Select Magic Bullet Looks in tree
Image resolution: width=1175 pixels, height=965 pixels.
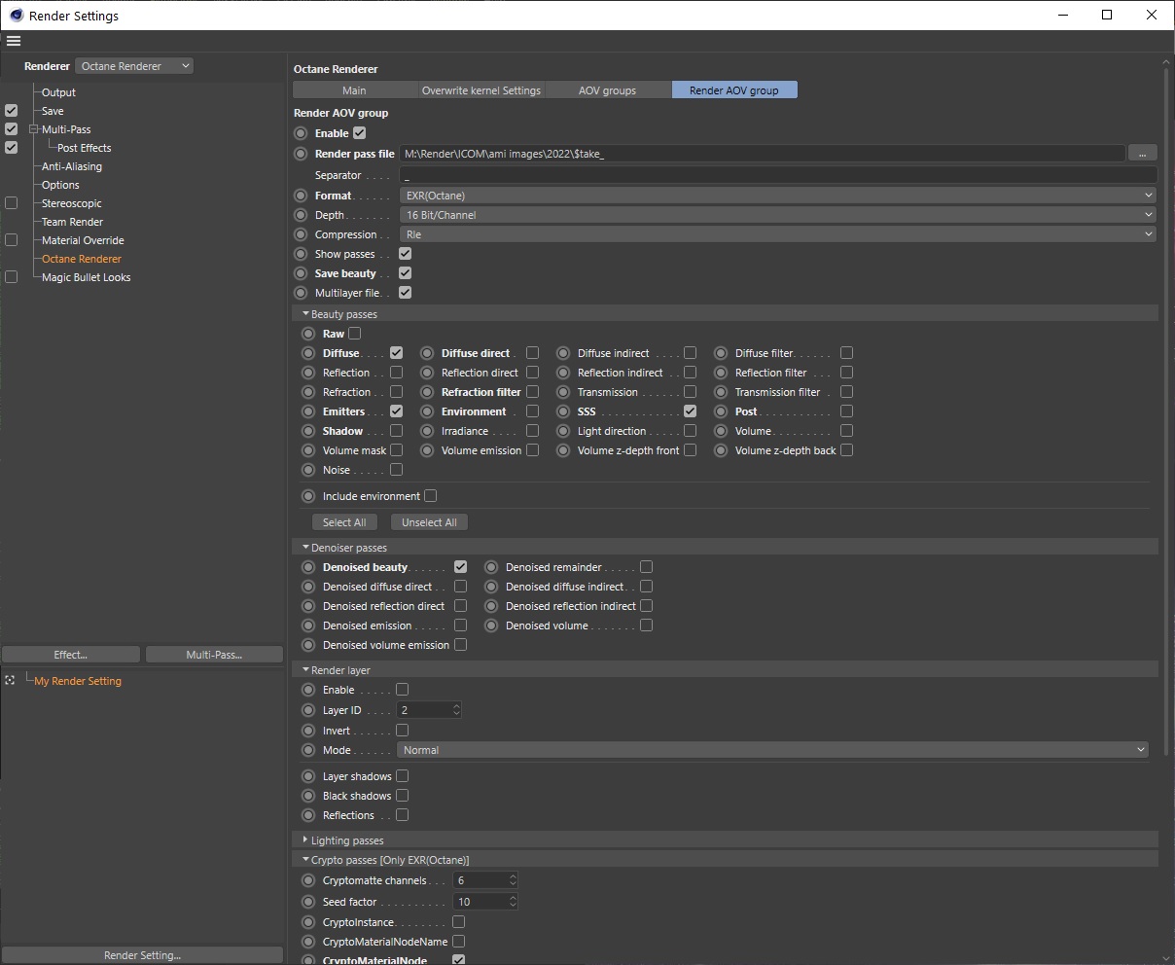(x=86, y=277)
